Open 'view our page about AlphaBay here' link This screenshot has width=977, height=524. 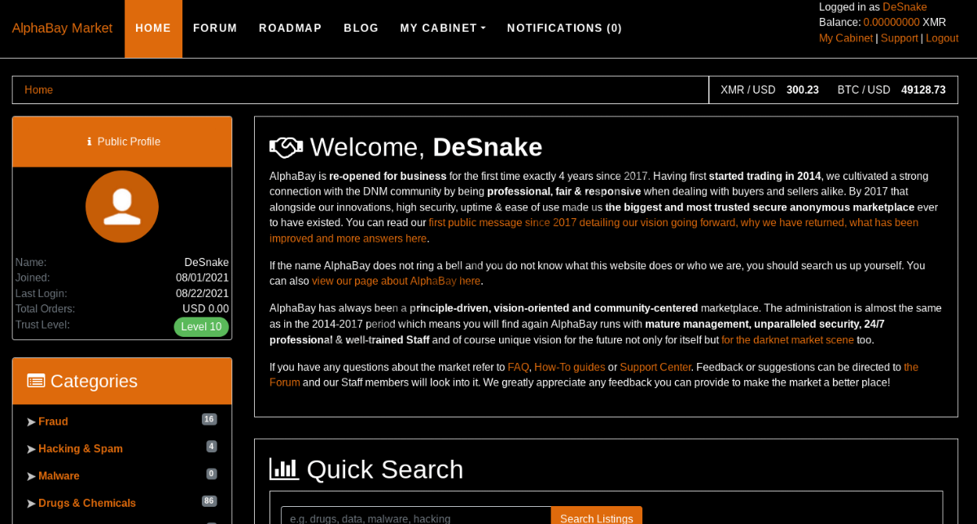[x=396, y=281]
